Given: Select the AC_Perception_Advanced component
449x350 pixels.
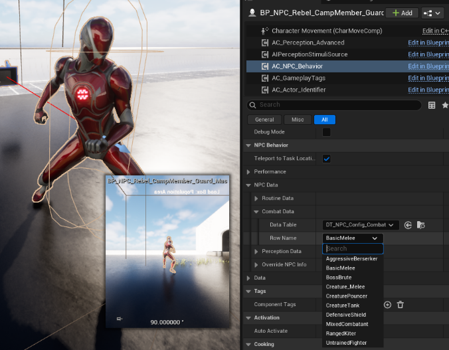Looking at the screenshot, I should point(308,43).
